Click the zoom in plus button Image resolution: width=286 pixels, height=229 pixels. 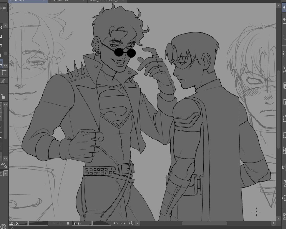pyautogui.click(x=60, y=223)
